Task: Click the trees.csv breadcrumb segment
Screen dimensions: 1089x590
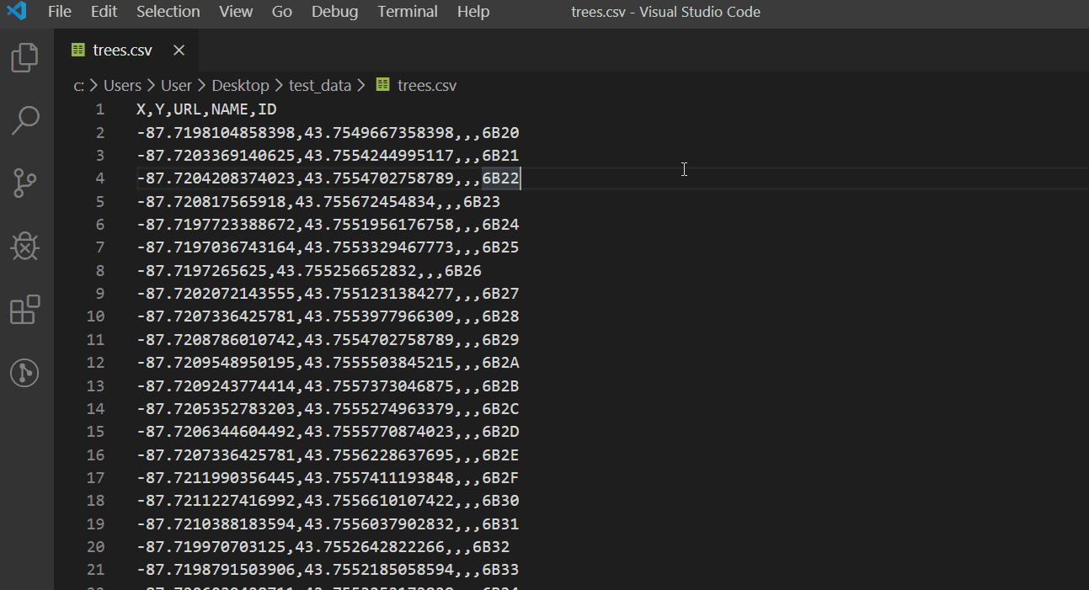Action: point(427,85)
